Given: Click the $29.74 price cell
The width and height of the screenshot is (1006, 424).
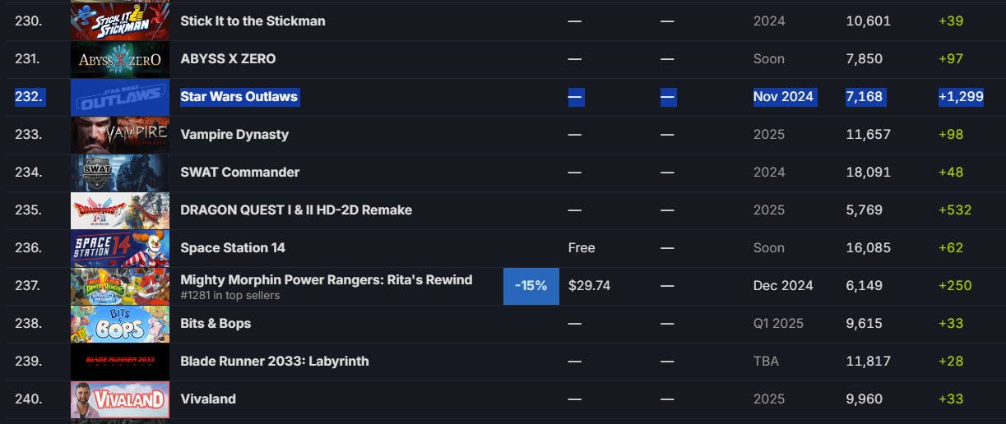Looking at the screenshot, I should coord(589,286).
